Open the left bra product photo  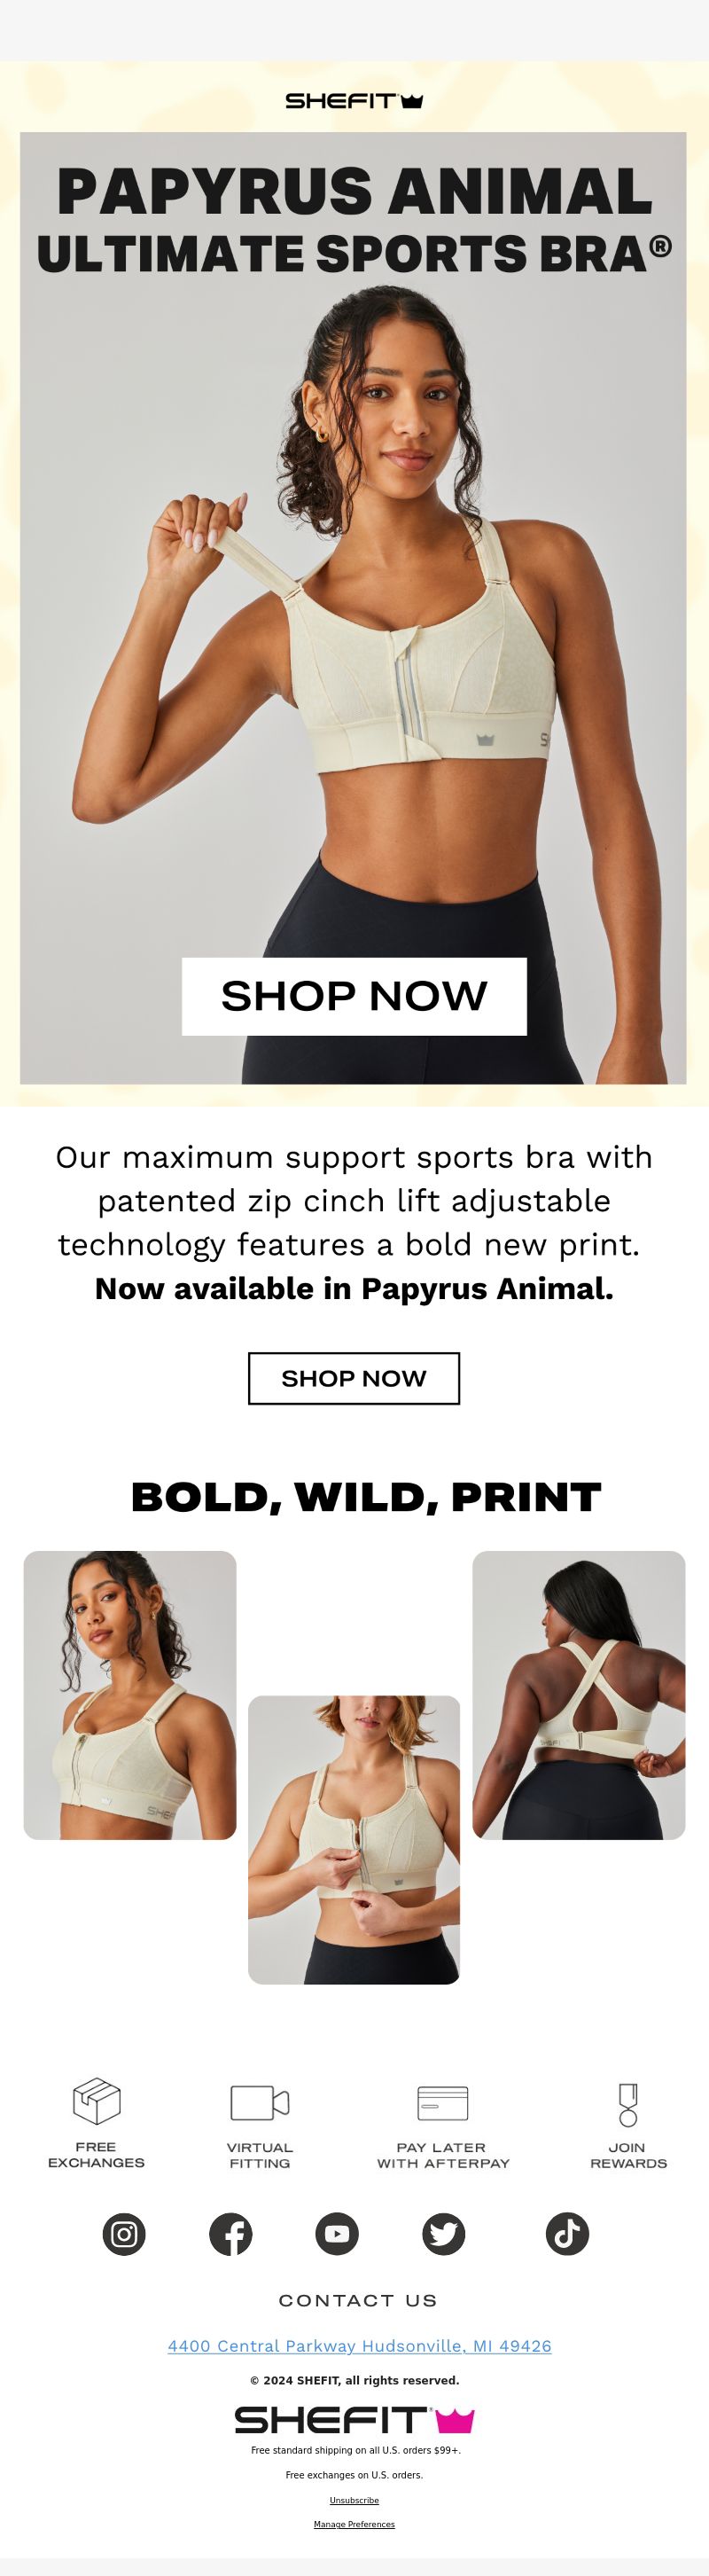pos(130,1695)
